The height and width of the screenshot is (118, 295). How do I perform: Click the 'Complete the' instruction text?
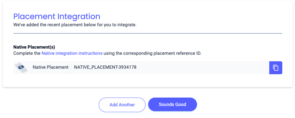[x=27, y=53]
